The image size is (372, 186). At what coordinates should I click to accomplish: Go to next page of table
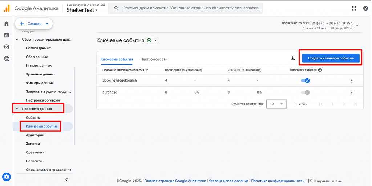click(344, 104)
